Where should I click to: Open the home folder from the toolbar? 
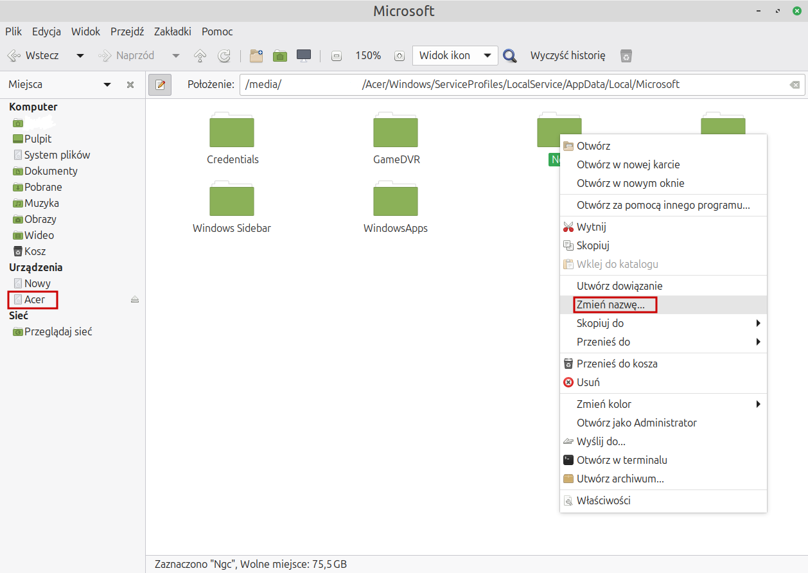[x=280, y=56]
